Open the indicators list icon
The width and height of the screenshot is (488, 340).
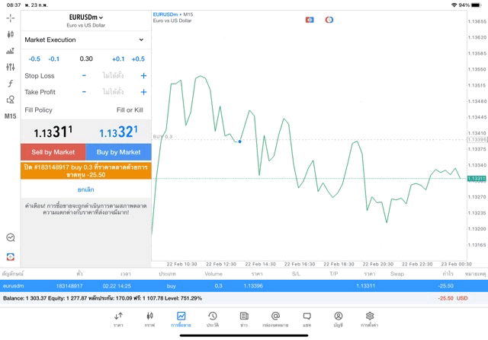[10, 51]
